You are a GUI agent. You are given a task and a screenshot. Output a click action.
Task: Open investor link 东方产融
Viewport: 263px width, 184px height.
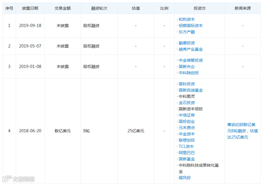187,32
